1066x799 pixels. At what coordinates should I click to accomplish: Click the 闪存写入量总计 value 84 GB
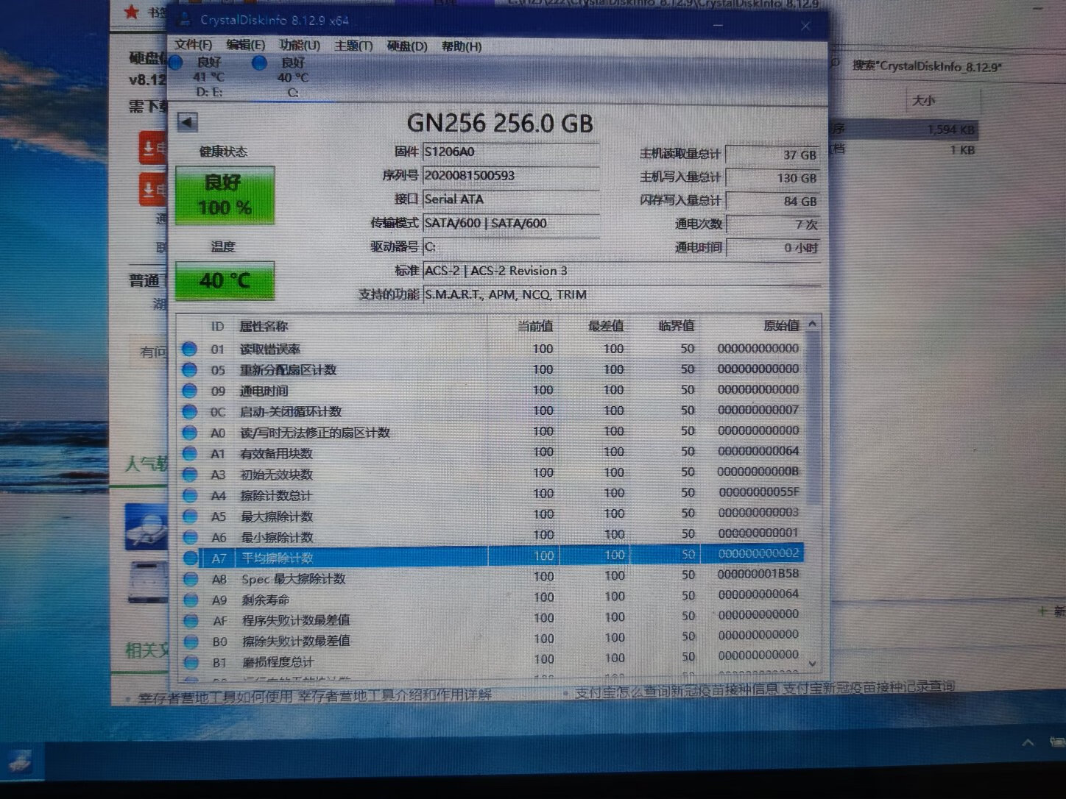(772, 201)
